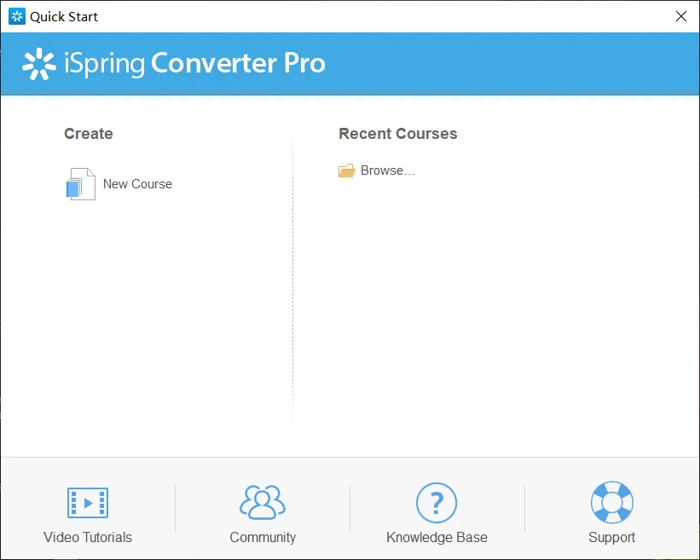Image resolution: width=700 pixels, height=560 pixels.
Task: Click the Video Tutorials text label
Action: (88, 537)
